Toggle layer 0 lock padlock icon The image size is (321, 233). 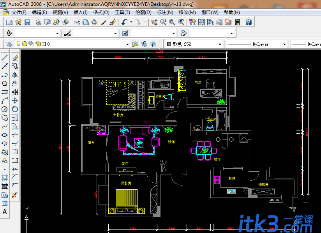tap(38, 44)
